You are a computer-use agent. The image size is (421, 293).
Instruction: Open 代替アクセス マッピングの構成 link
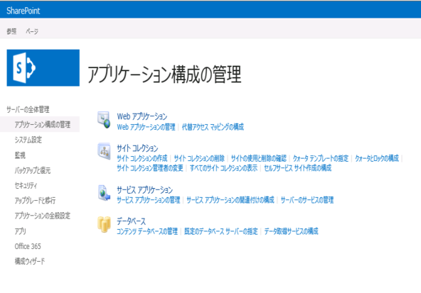213,127
